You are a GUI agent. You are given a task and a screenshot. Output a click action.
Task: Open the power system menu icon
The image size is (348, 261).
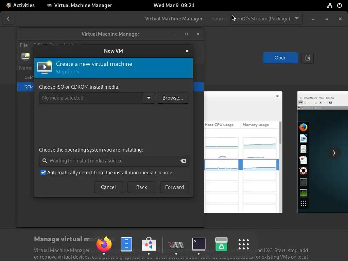(x=340, y=5)
